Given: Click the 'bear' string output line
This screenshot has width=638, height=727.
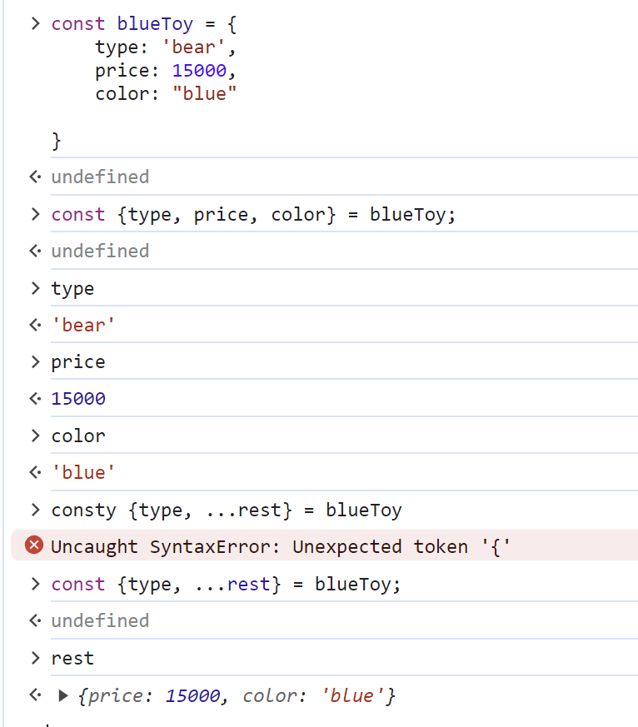Looking at the screenshot, I should 83,325.
